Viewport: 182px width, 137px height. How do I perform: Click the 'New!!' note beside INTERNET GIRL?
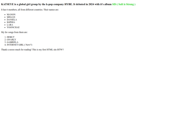pyautogui.click(x=29, y=45)
